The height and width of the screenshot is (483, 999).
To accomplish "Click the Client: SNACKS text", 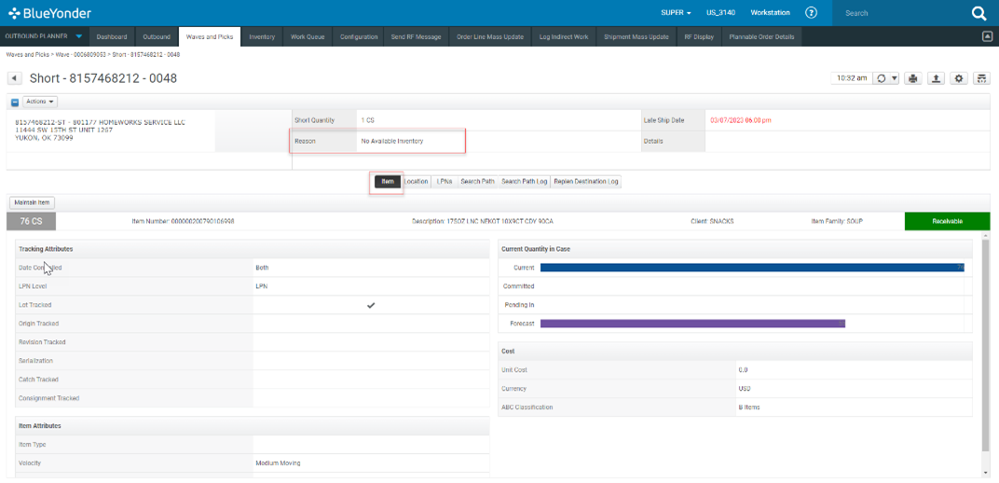I will point(712,221).
